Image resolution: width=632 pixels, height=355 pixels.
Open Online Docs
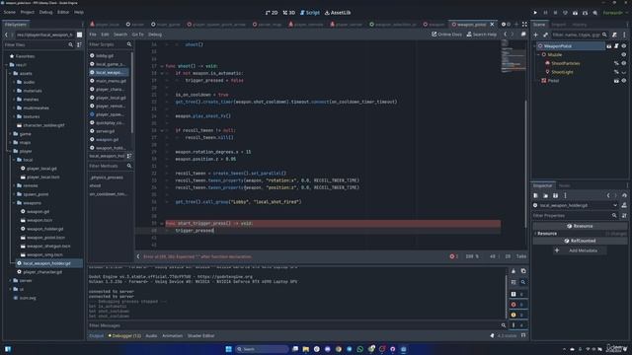tap(446, 35)
